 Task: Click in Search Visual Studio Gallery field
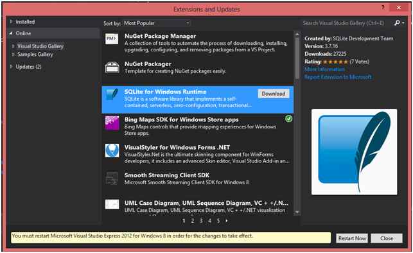347,23
